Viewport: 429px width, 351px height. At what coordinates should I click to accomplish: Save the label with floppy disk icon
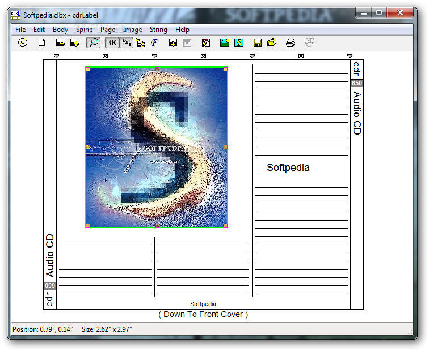258,43
